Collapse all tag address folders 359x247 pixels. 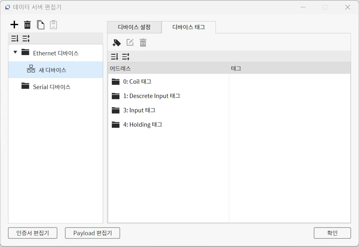(x=126, y=57)
